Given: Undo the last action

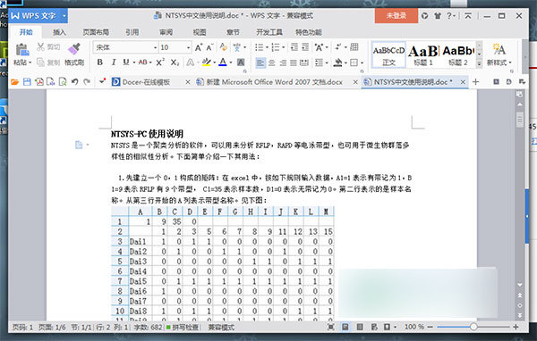Looking at the screenshot, I should pyautogui.click(x=74, y=82).
